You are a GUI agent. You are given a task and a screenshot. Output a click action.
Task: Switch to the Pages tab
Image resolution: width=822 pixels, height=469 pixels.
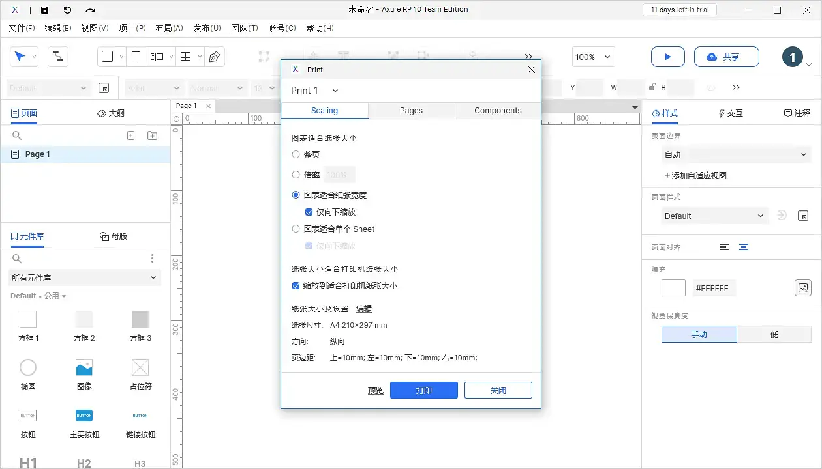point(411,111)
